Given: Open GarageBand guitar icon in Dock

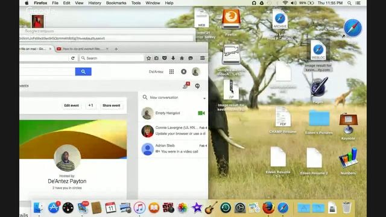Looking at the screenshot, I should point(211,208).
